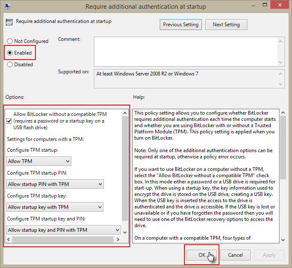Click Options panel scroll up arrow
Image resolution: width=292 pixels, height=268 pixels.
coord(125,113)
